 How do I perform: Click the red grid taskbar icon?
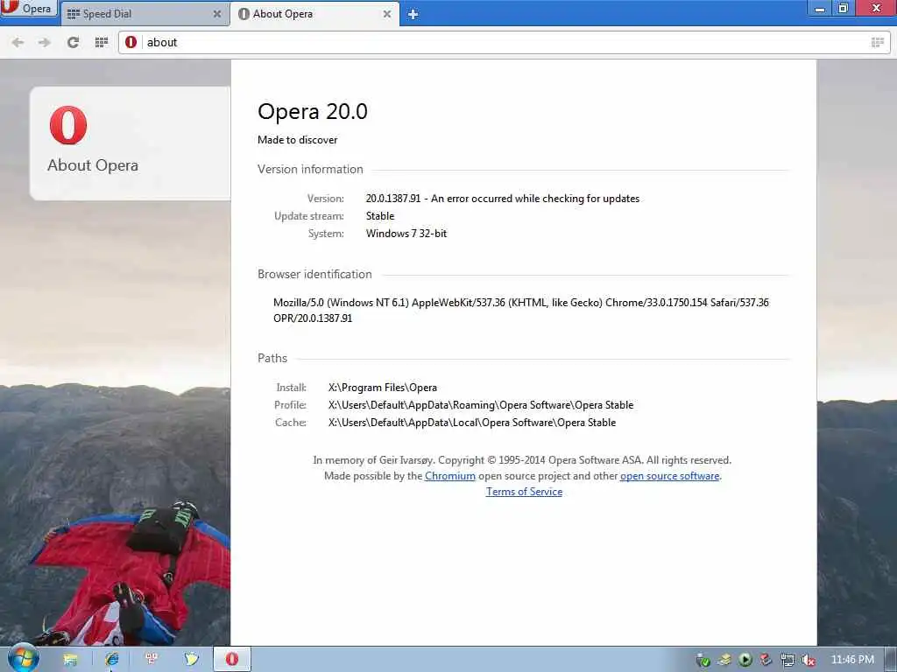pyautogui.click(x=152, y=660)
